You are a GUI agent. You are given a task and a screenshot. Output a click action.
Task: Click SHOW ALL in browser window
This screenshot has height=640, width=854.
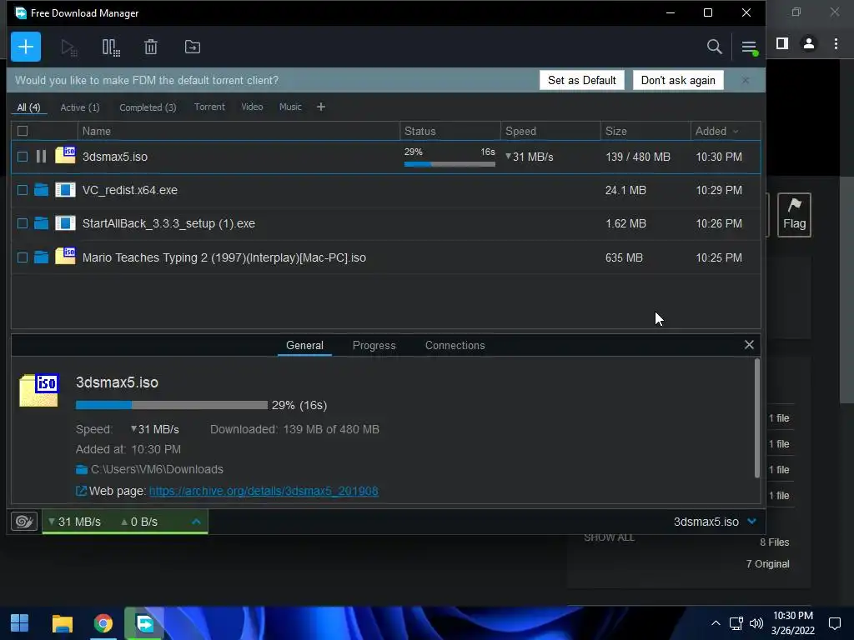pyautogui.click(x=609, y=537)
